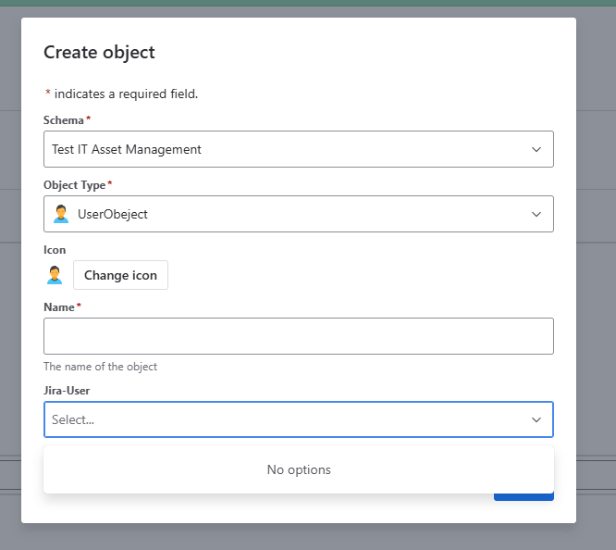Click the chevron arrow in the Object Type field
This screenshot has width=616, height=550.
coord(536,214)
